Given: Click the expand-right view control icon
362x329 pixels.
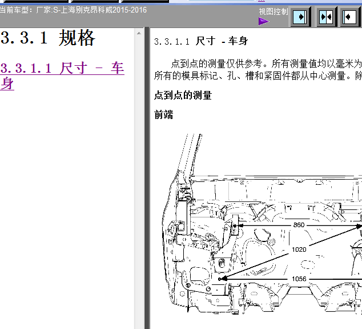Looking at the screenshot, I should coord(300,17).
